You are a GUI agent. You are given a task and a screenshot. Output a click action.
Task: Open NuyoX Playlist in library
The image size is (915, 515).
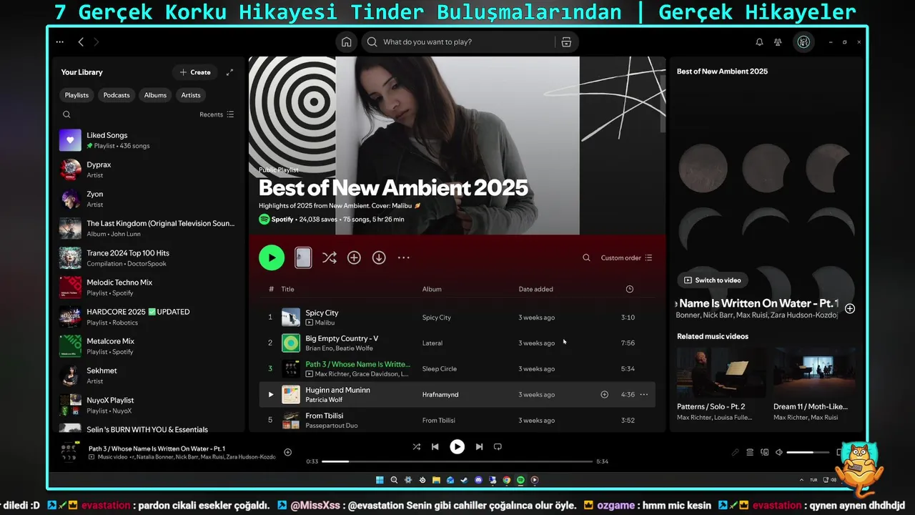click(149, 405)
